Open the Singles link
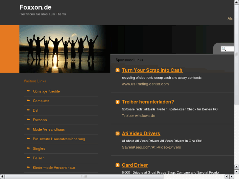Screen dimensions: 239x179 tap(39, 148)
